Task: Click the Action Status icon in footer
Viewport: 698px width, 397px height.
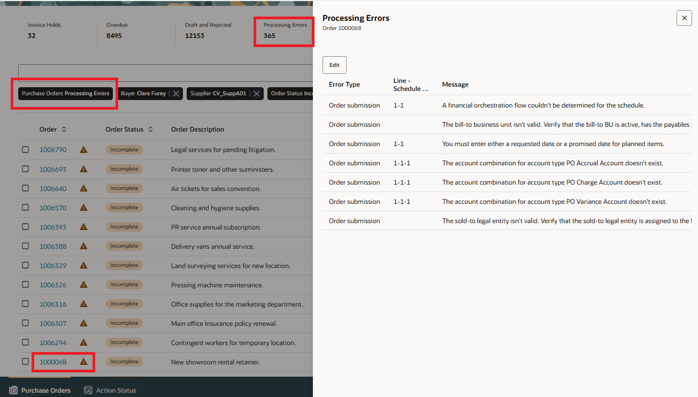Action: point(88,391)
